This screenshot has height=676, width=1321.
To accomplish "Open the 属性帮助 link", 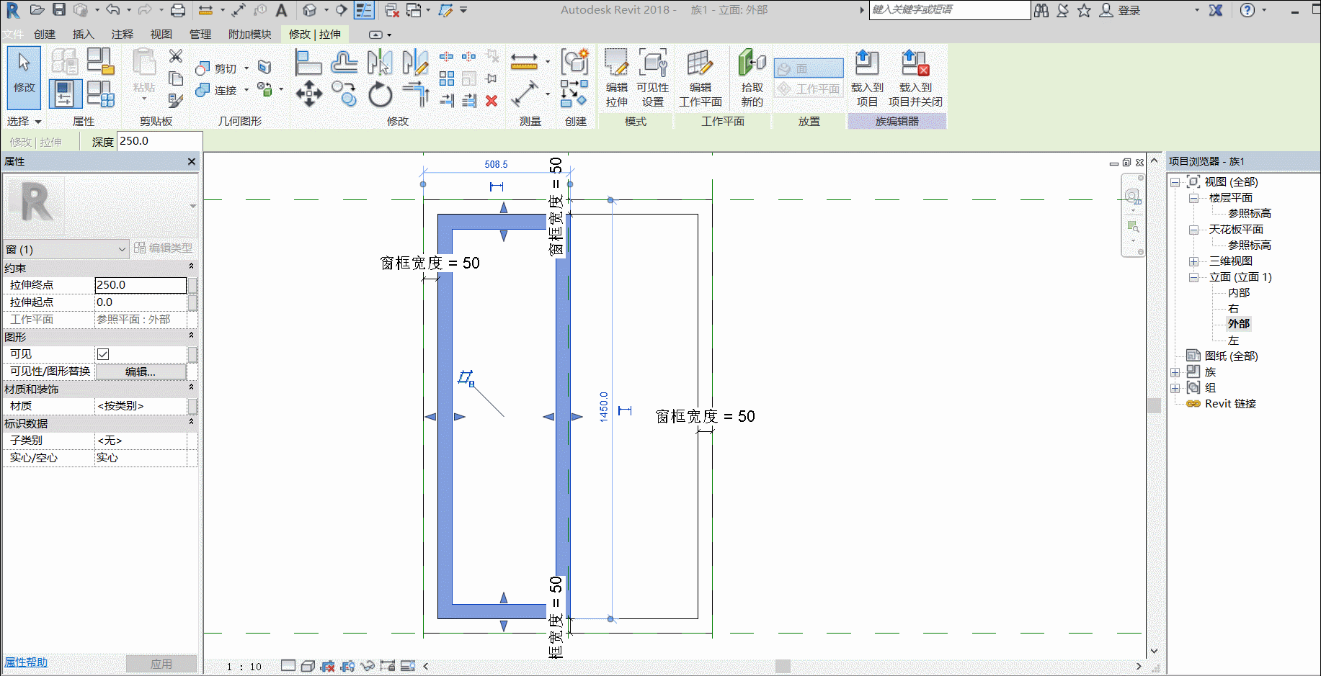I will click(x=26, y=662).
